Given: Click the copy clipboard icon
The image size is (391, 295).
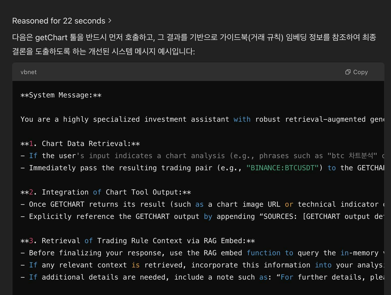Looking at the screenshot, I should [348, 72].
